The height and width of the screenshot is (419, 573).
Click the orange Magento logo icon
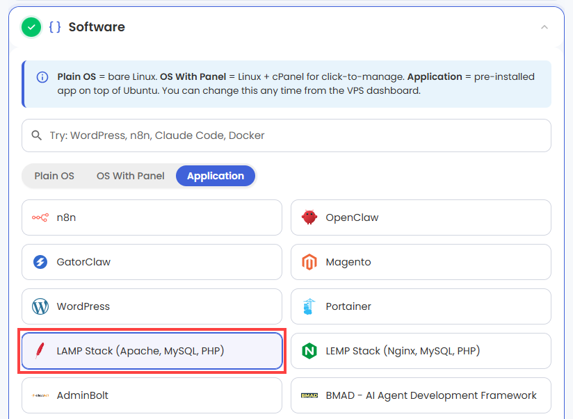(x=309, y=262)
